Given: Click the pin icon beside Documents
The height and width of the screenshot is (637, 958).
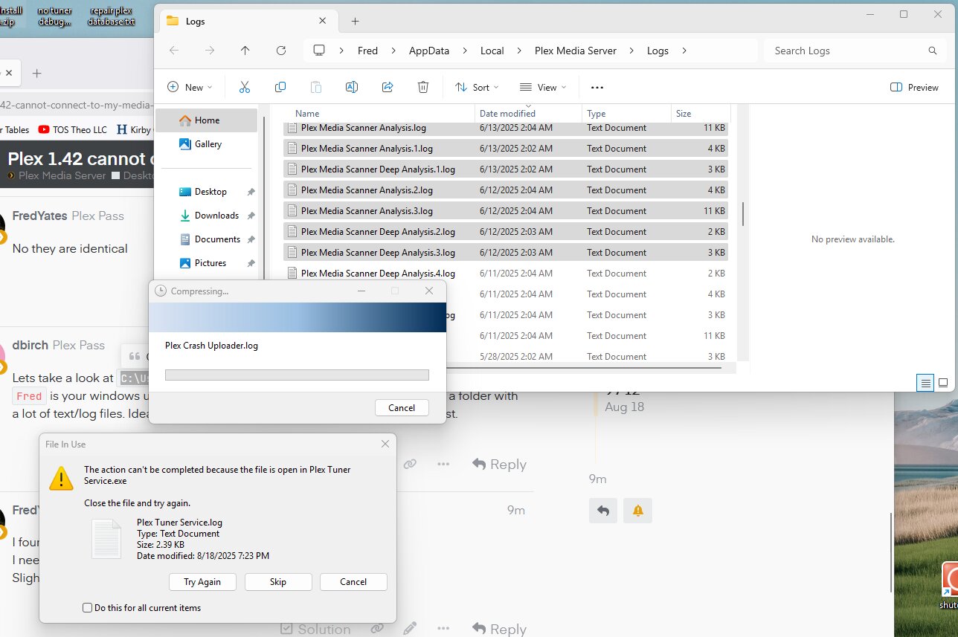Looking at the screenshot, I should coord(251,239).
